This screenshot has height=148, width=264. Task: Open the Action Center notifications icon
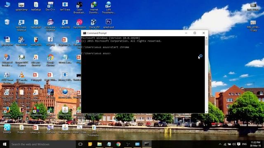238,144
